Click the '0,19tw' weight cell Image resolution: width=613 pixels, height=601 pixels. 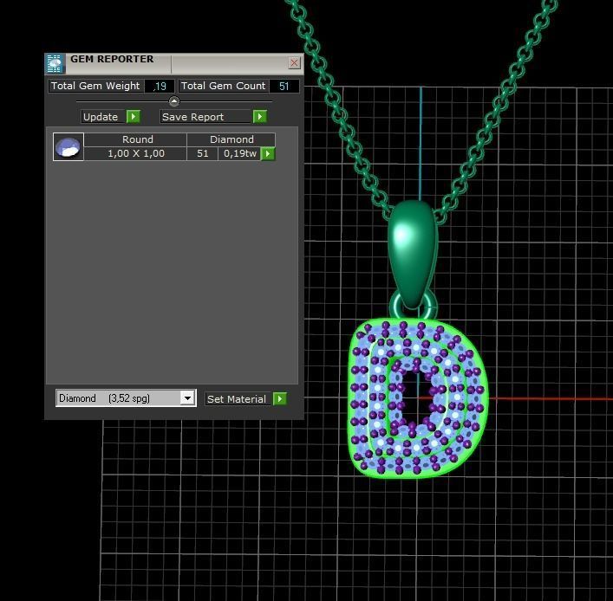click(x=239, y=153)
